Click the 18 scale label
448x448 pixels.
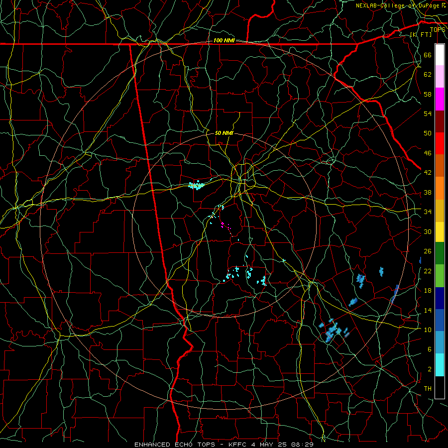tap(428, 291)
